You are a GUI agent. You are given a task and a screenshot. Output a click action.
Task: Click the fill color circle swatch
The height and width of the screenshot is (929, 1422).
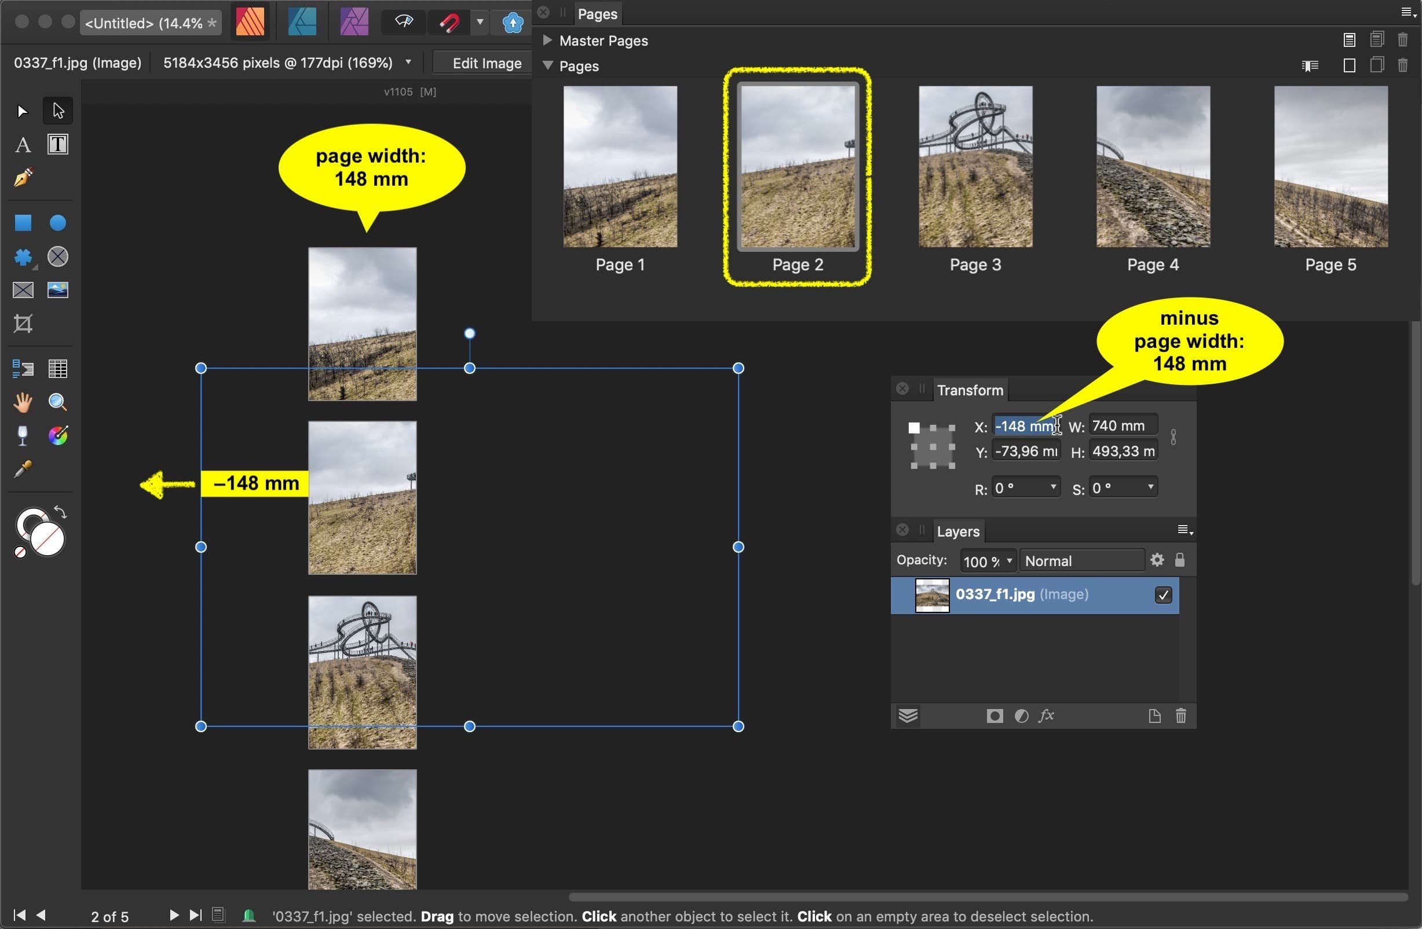point(48,539)
